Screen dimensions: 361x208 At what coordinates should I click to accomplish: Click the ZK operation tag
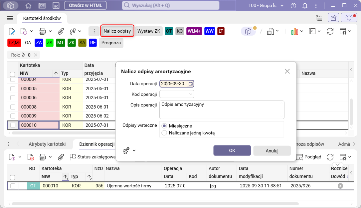(72, 43)
